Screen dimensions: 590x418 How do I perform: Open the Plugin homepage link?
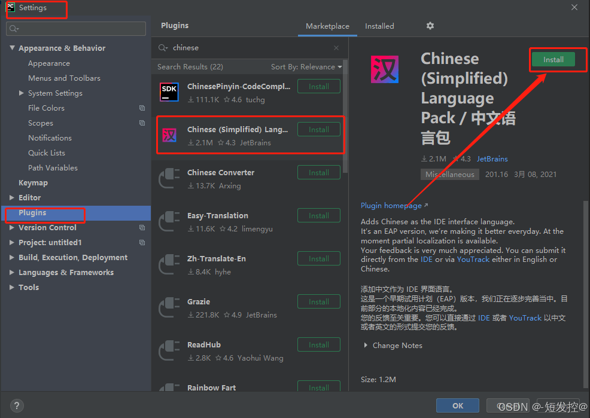pos(390,205)
